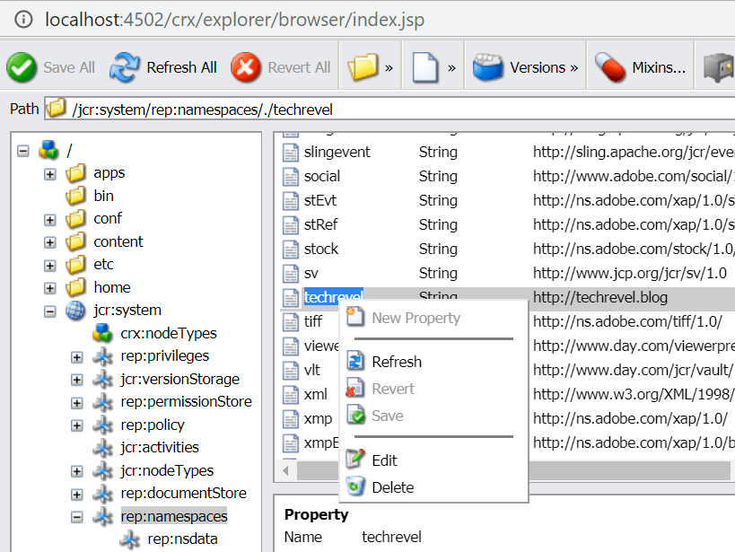Collapse the rep:namespaces node

click(77, 517)
